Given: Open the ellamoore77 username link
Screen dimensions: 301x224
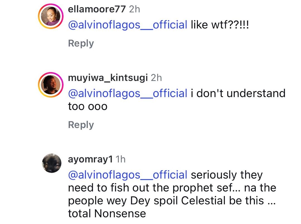Looking at the screenshot, I should pos(97,9).
